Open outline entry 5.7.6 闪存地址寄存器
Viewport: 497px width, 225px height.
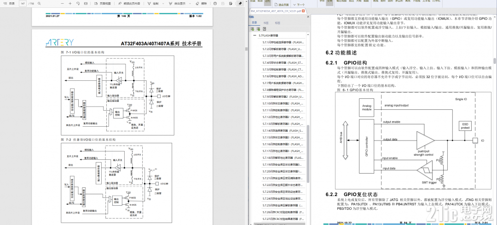point(283,76)
